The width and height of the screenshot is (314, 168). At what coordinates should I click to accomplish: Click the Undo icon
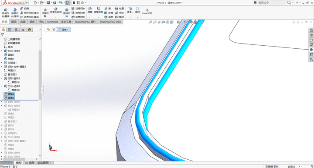click(x=61, y=3)
